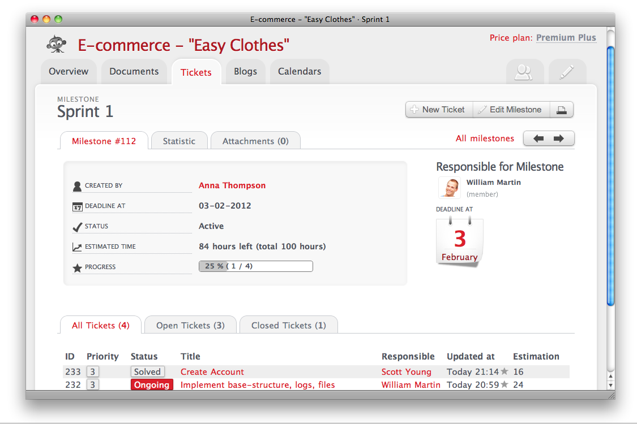Open the All milestones link
The image size is (637, 424).
click(x=485, y=139)
